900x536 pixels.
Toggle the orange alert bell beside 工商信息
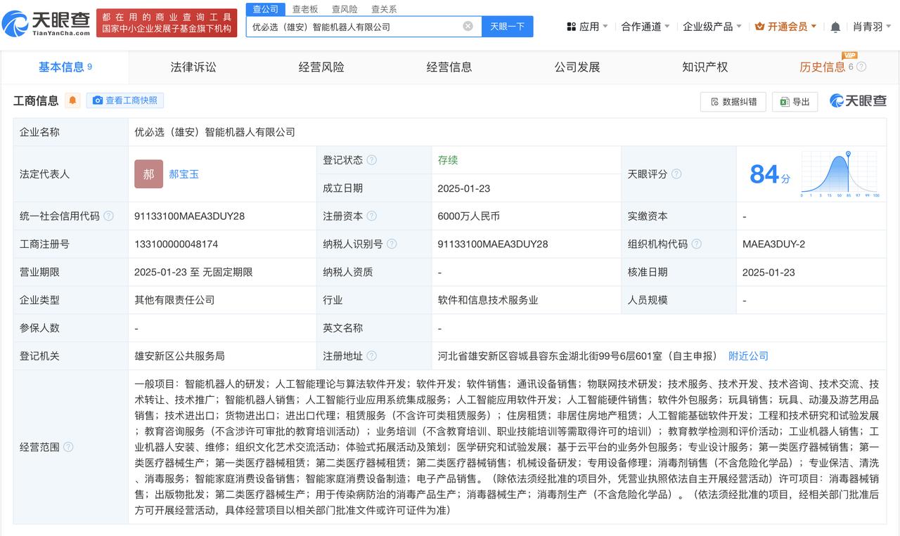coord(72,100)
